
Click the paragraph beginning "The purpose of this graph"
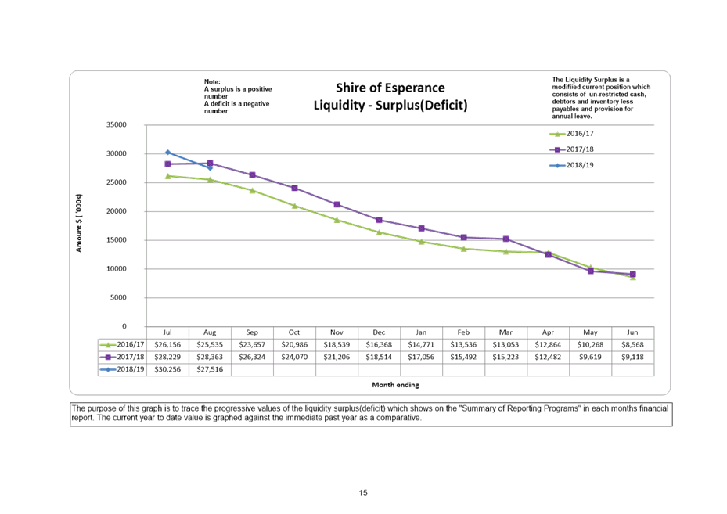[x=371, y=413]
